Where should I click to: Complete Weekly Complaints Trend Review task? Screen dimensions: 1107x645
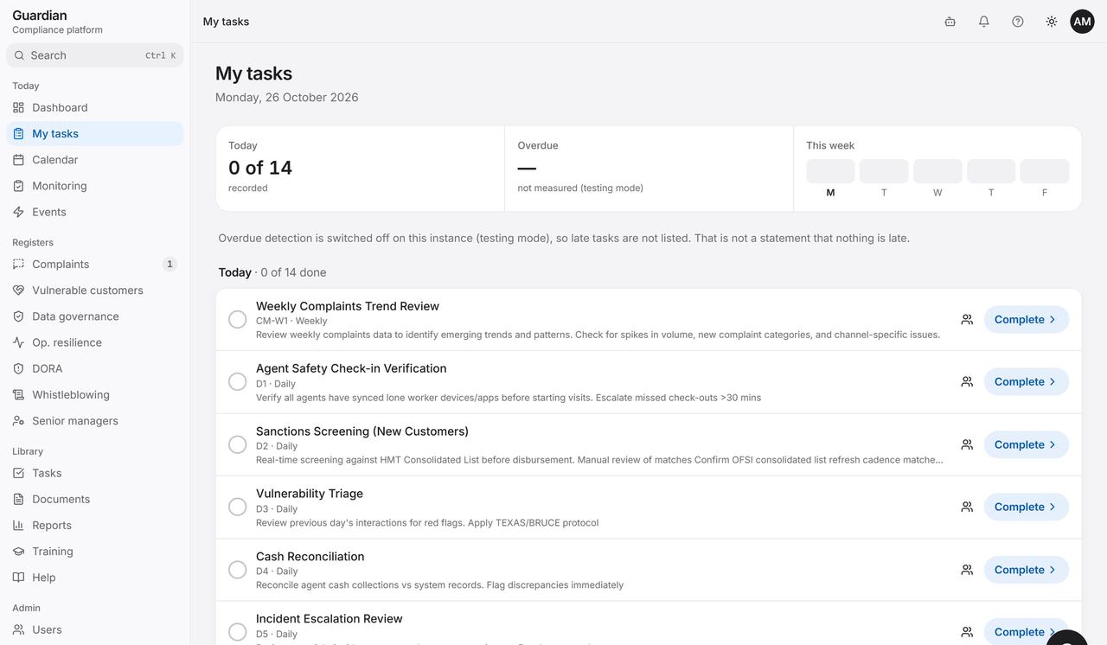(1027, 319)
